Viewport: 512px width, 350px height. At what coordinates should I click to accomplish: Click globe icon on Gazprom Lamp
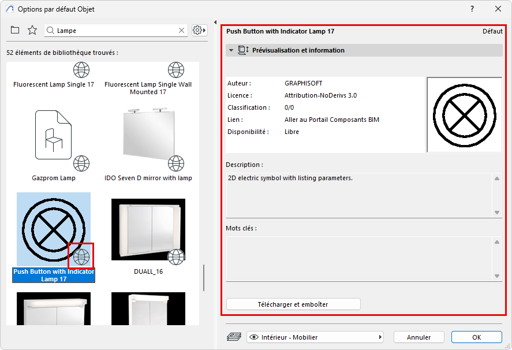point(81,163)
